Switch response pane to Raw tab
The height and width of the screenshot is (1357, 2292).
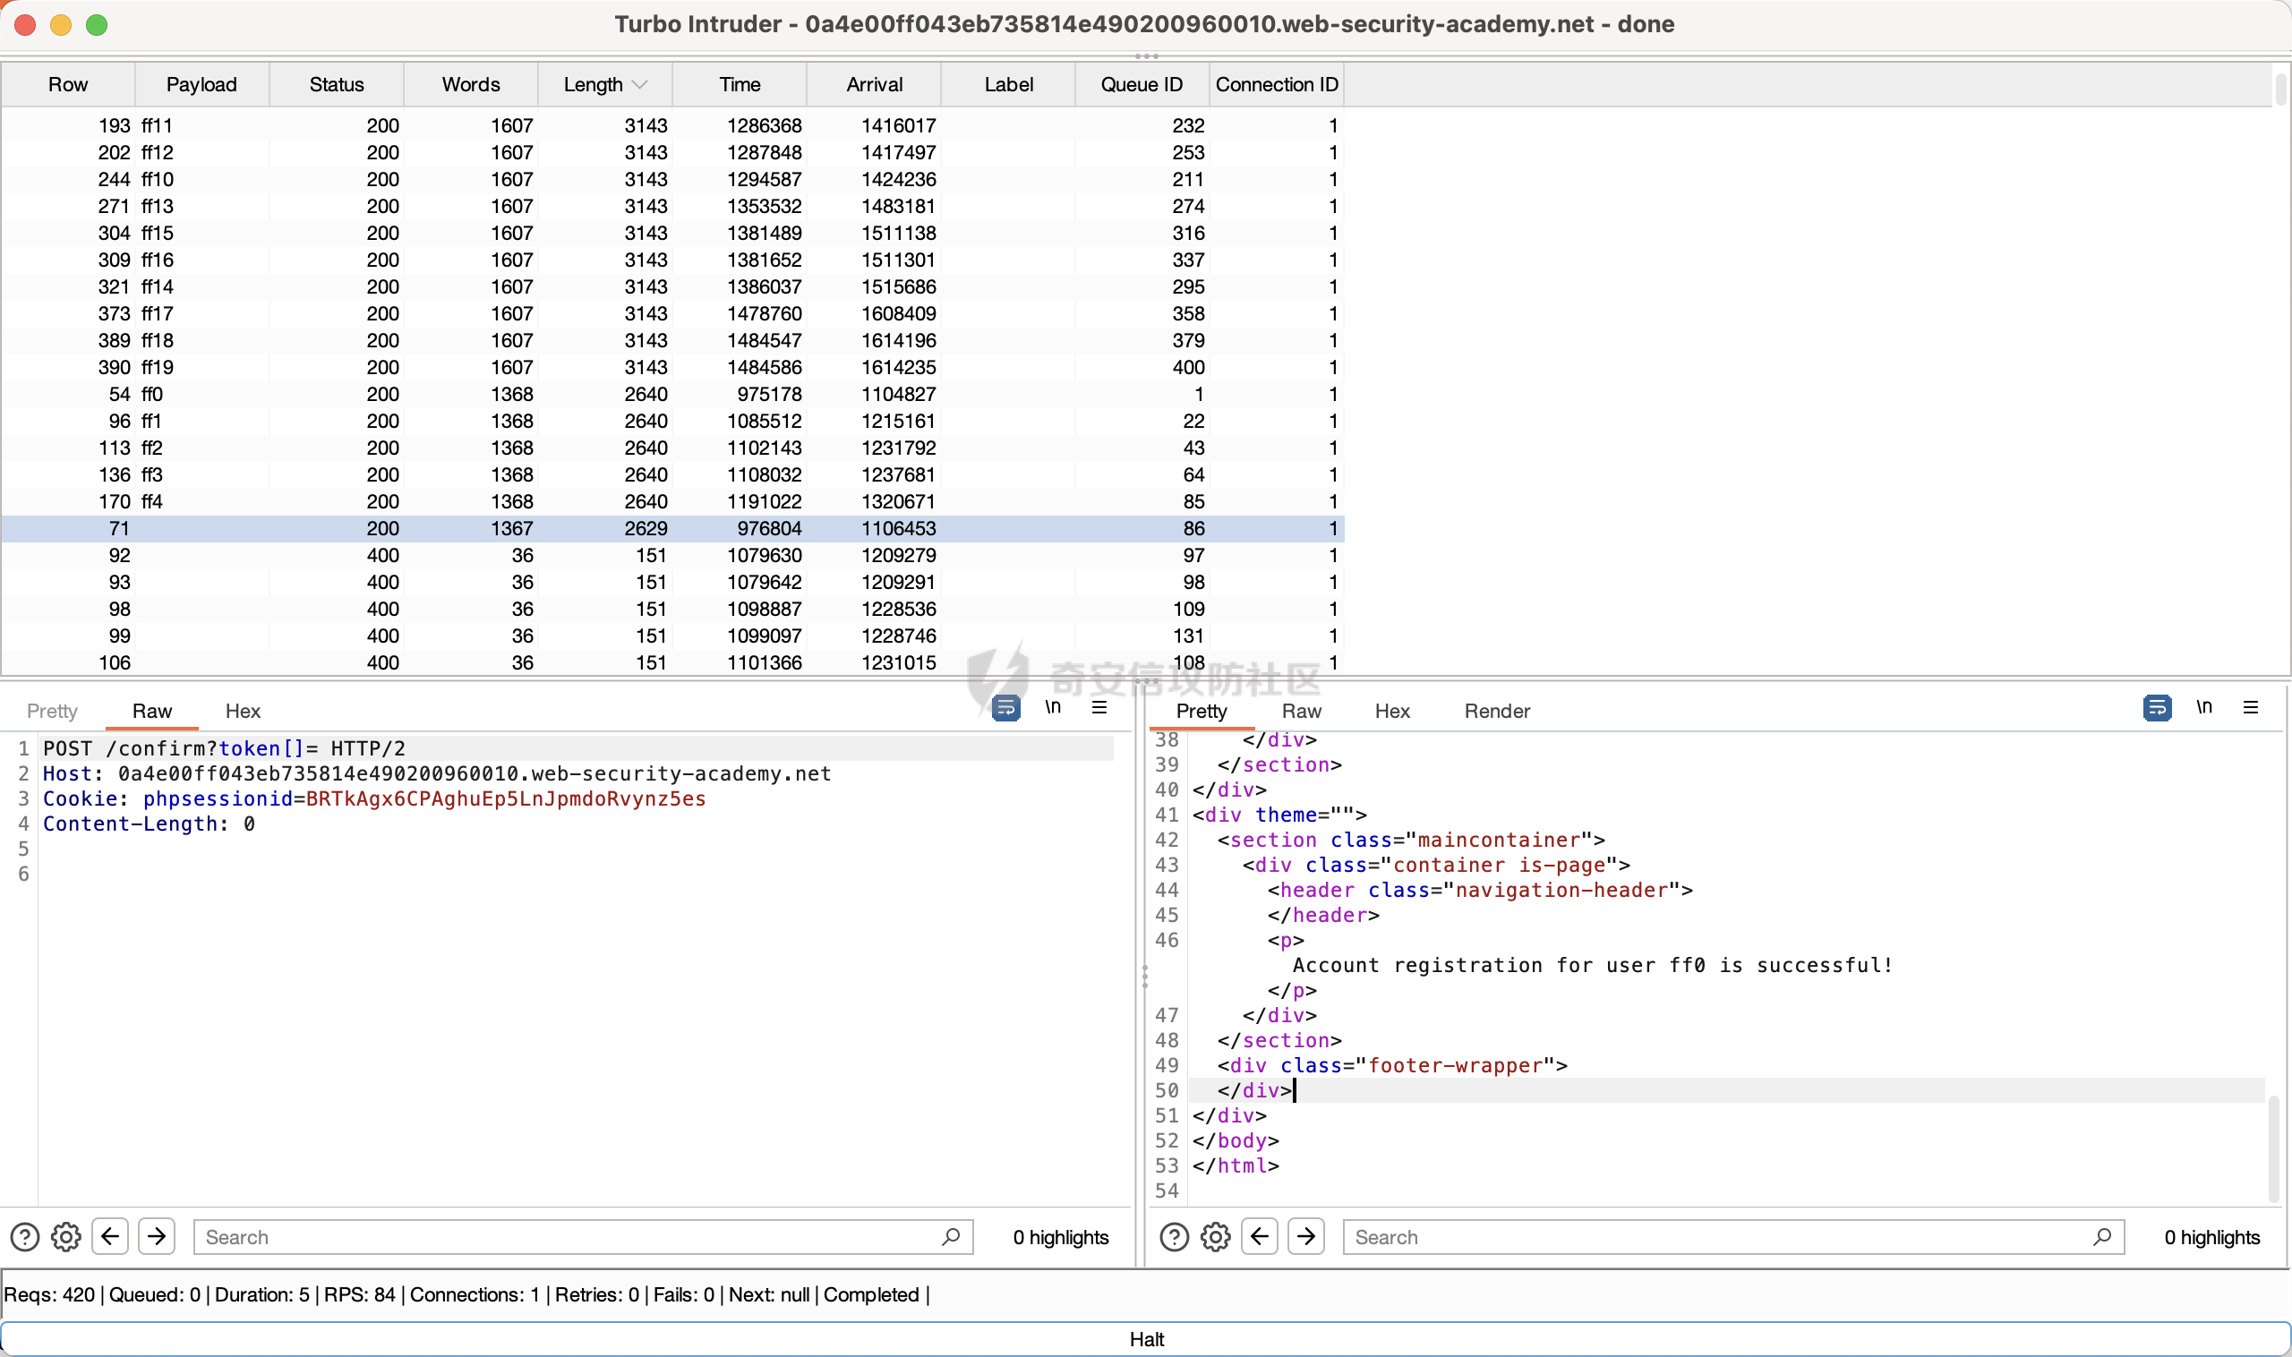[x=1302, y=711]
